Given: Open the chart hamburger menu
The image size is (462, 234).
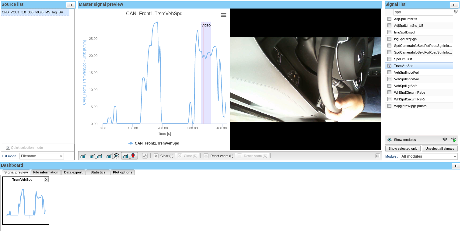Looking at the screenshot, I should 224,15.
